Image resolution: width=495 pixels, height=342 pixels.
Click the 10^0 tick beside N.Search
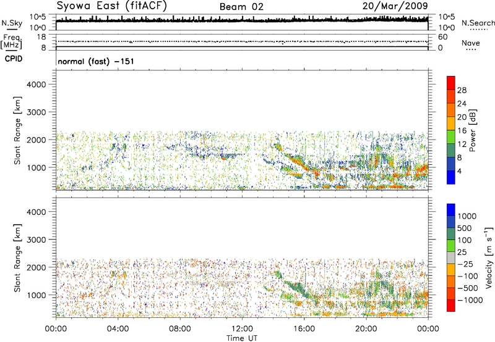(x=447, y=28)
